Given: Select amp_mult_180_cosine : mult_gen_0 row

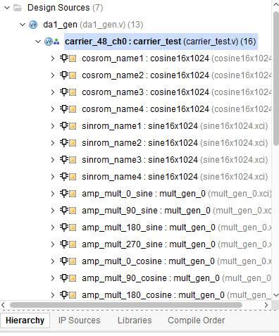Looking at the screenshot, I should pyautogui.click(x=177, y=295).
